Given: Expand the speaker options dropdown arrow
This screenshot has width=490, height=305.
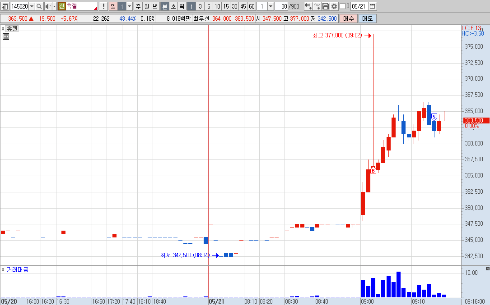Looking at the screenshot, I should tap(54, 6).
